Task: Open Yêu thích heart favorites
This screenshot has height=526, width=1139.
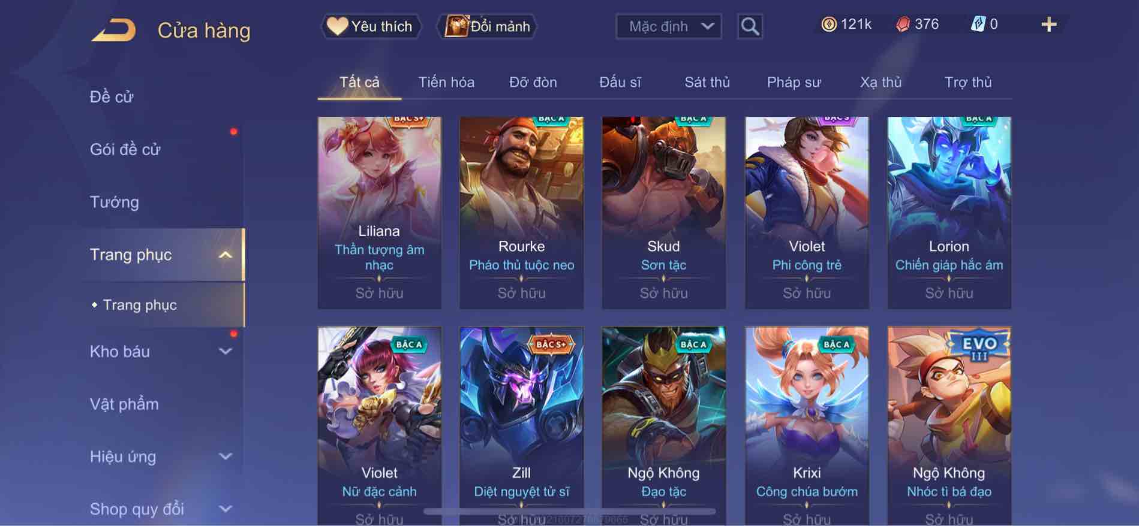Action: [370, 26]
